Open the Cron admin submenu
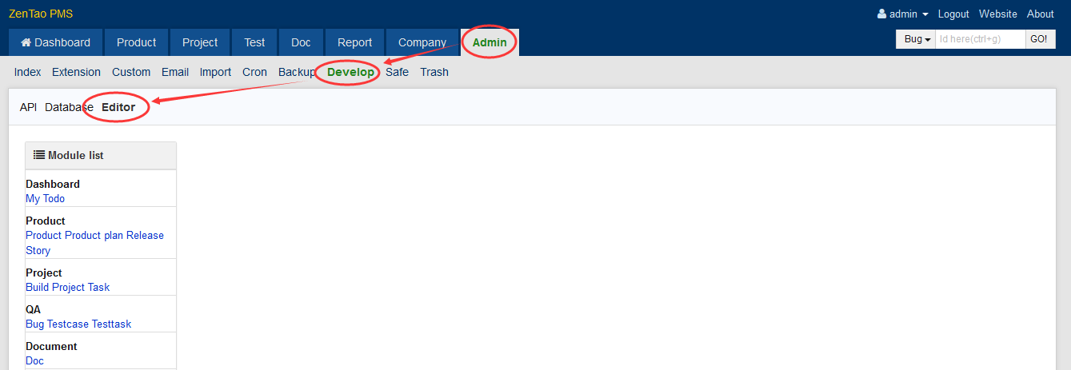The height and width of the screenshot is (370, 1071). [x=254, y=72]
